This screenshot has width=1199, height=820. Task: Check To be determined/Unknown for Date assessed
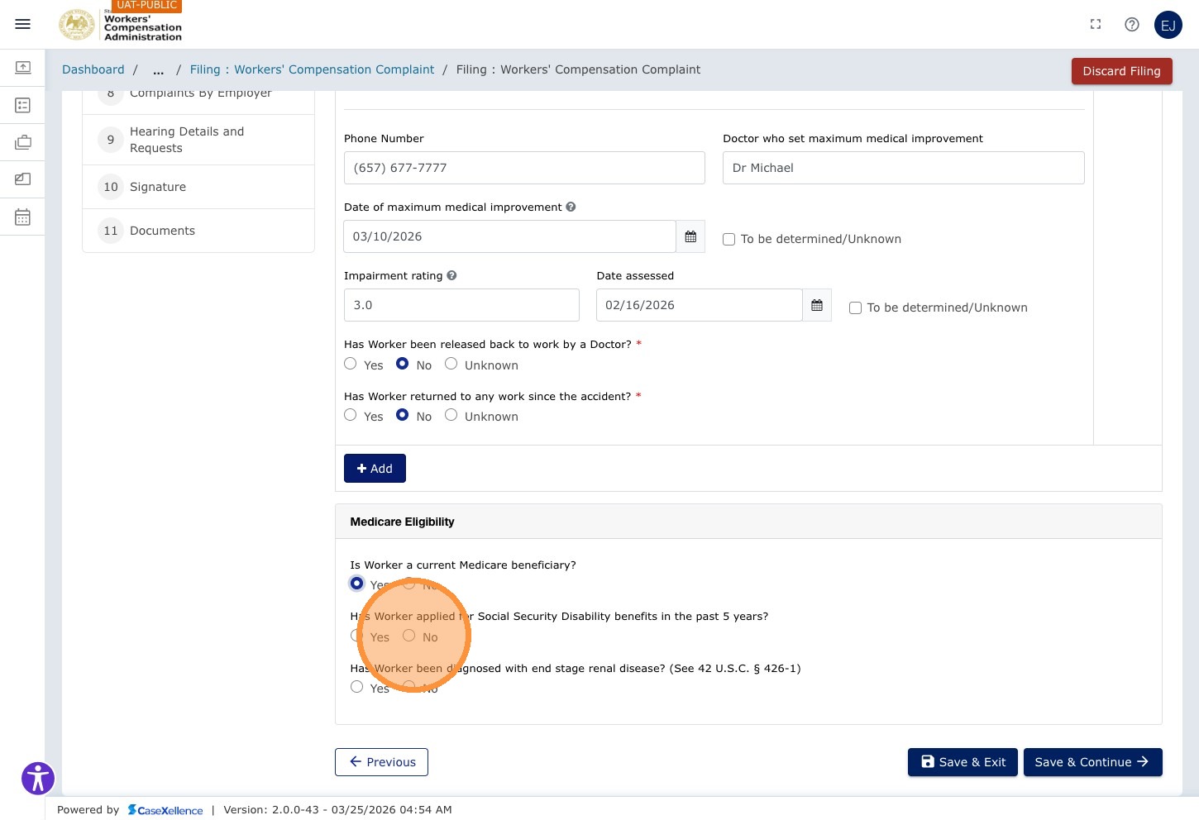coord(855,307)
